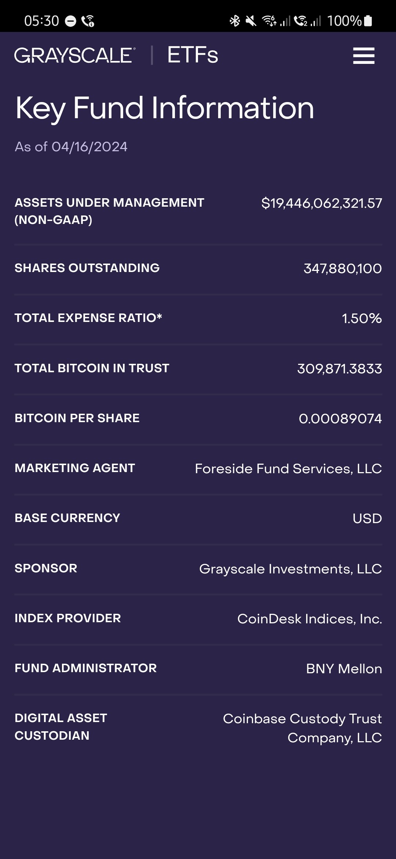Screen dimensions: 396x859
Task: Tap the status bar clock showing 05:30
Action: pos(41,21)
